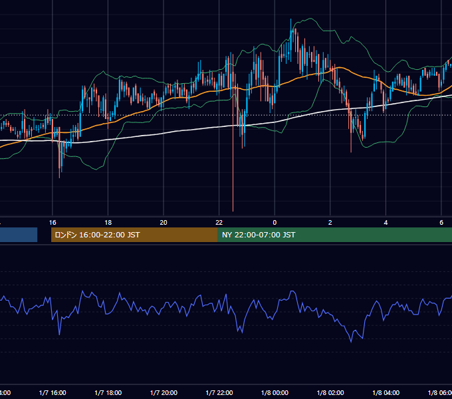Image resolution: width=452 pixels, height=399 pixels.
Task: Select the blue session bar before London
Action: pos(19,235)
